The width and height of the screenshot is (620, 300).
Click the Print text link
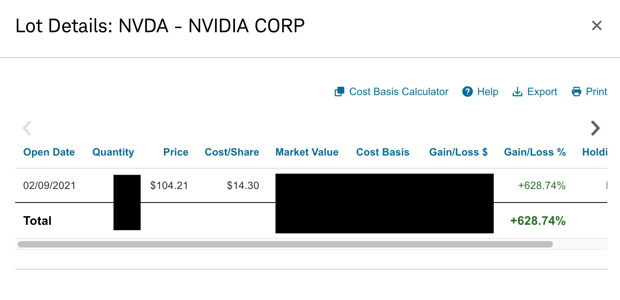pyautogui.click(x=596, y=92)
